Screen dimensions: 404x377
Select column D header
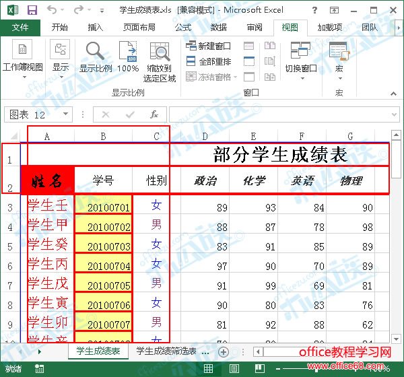[205, 136]
